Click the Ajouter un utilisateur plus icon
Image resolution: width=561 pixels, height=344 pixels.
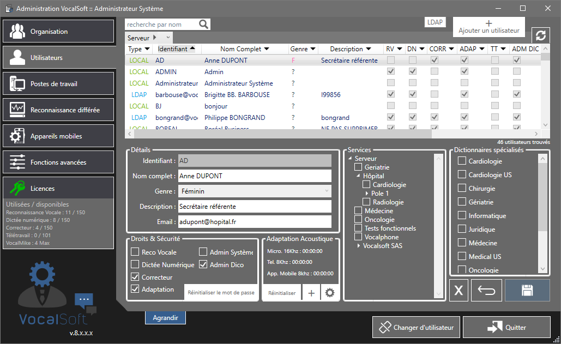pos(488,23)
